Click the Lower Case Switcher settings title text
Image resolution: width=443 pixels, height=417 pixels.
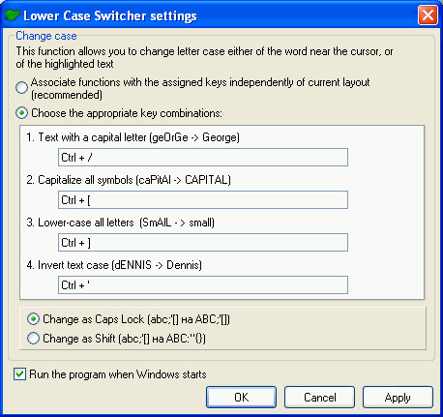tap(110, 15)
